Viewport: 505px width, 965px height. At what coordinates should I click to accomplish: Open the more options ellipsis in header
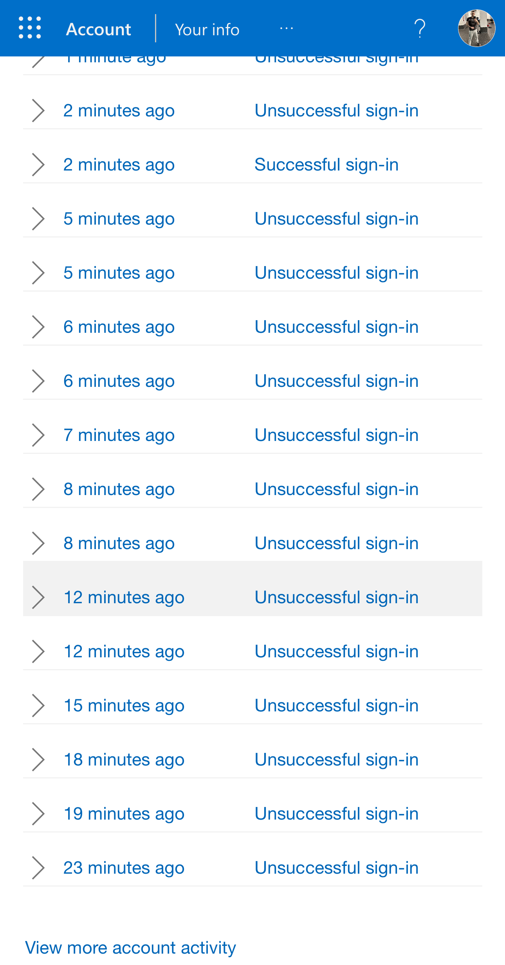point(287,29)
